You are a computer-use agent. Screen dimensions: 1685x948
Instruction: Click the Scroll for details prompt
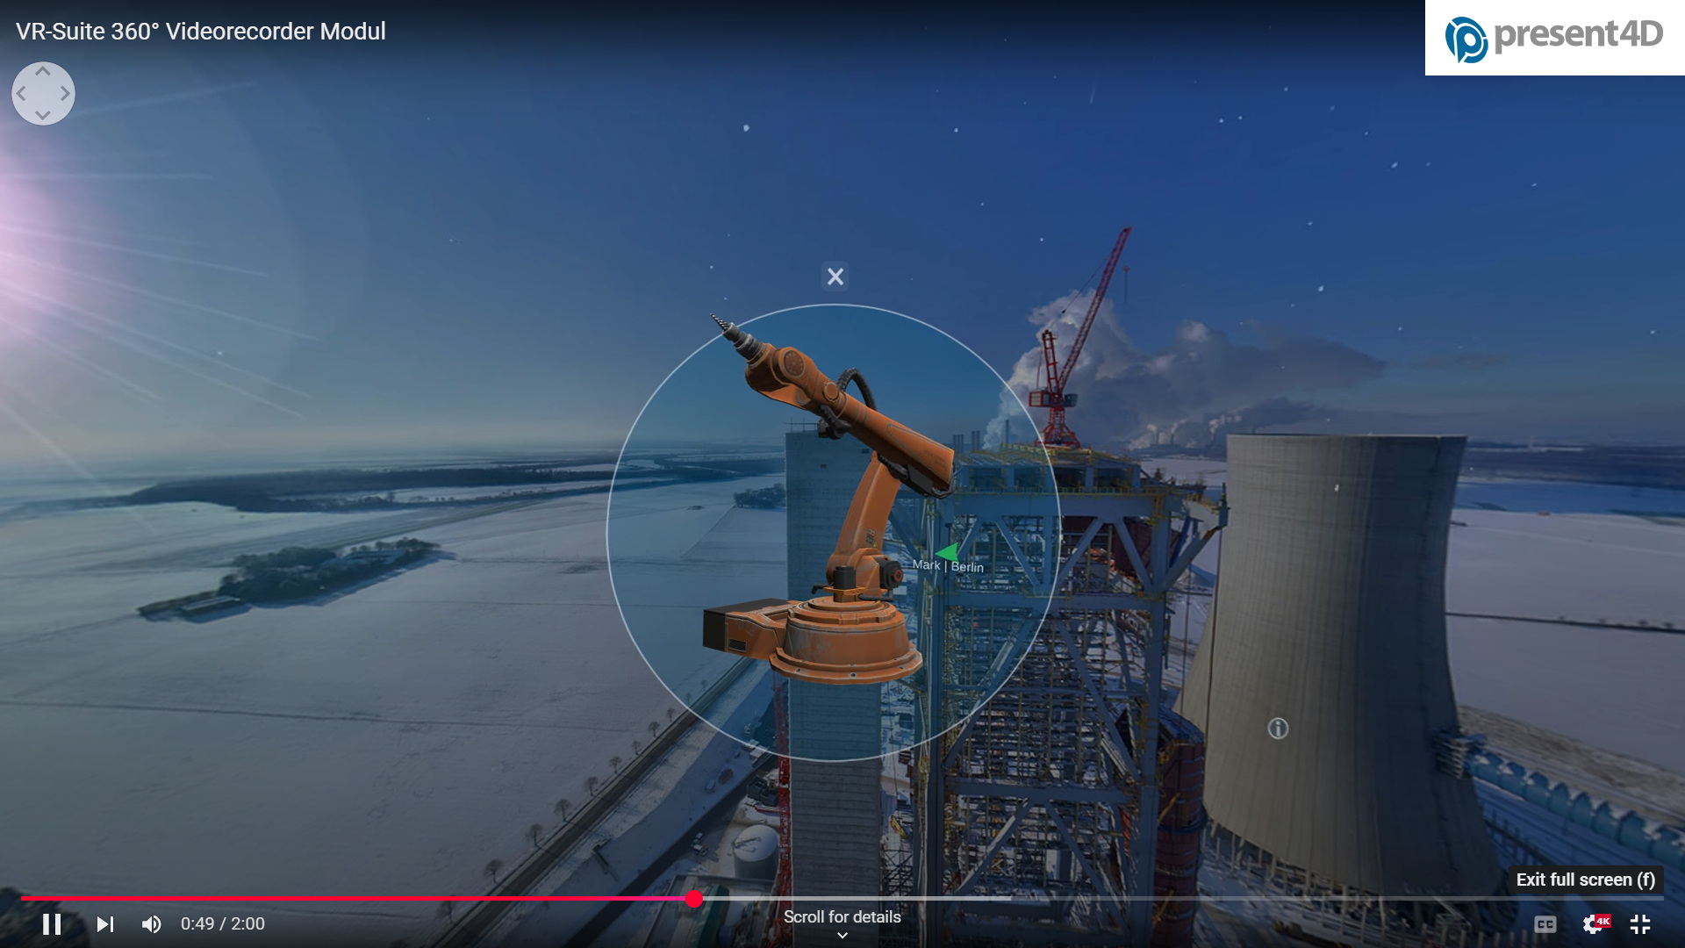pos(842,923)
